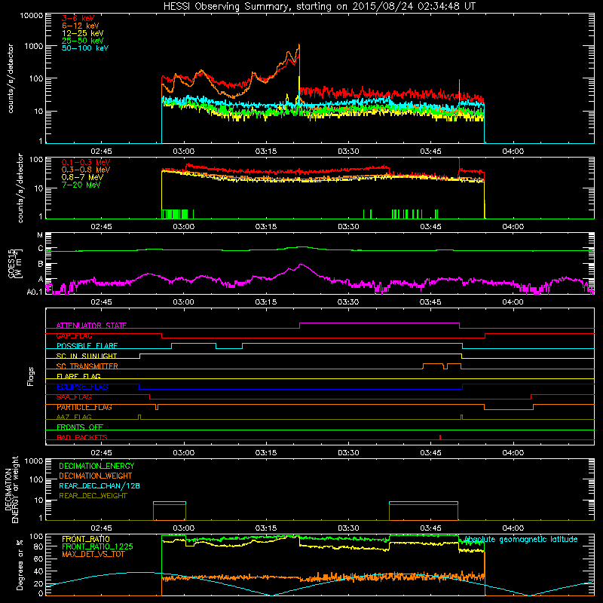This screenshot has height=603, width=603.
Task: Click the 0.3-0.8 MeV legend label
Action: [86, 170]
